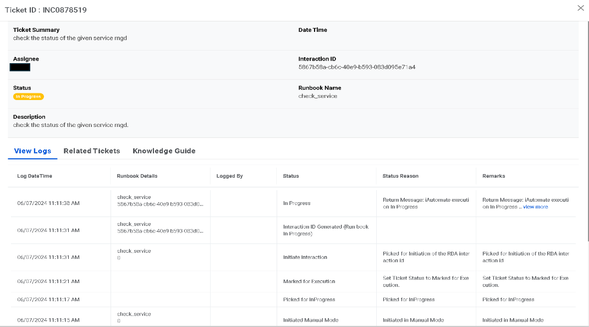Open the Knowledge Guide tab

tap(164, 151)
